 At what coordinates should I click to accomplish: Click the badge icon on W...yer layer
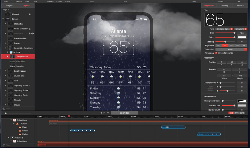coord(23,76)
